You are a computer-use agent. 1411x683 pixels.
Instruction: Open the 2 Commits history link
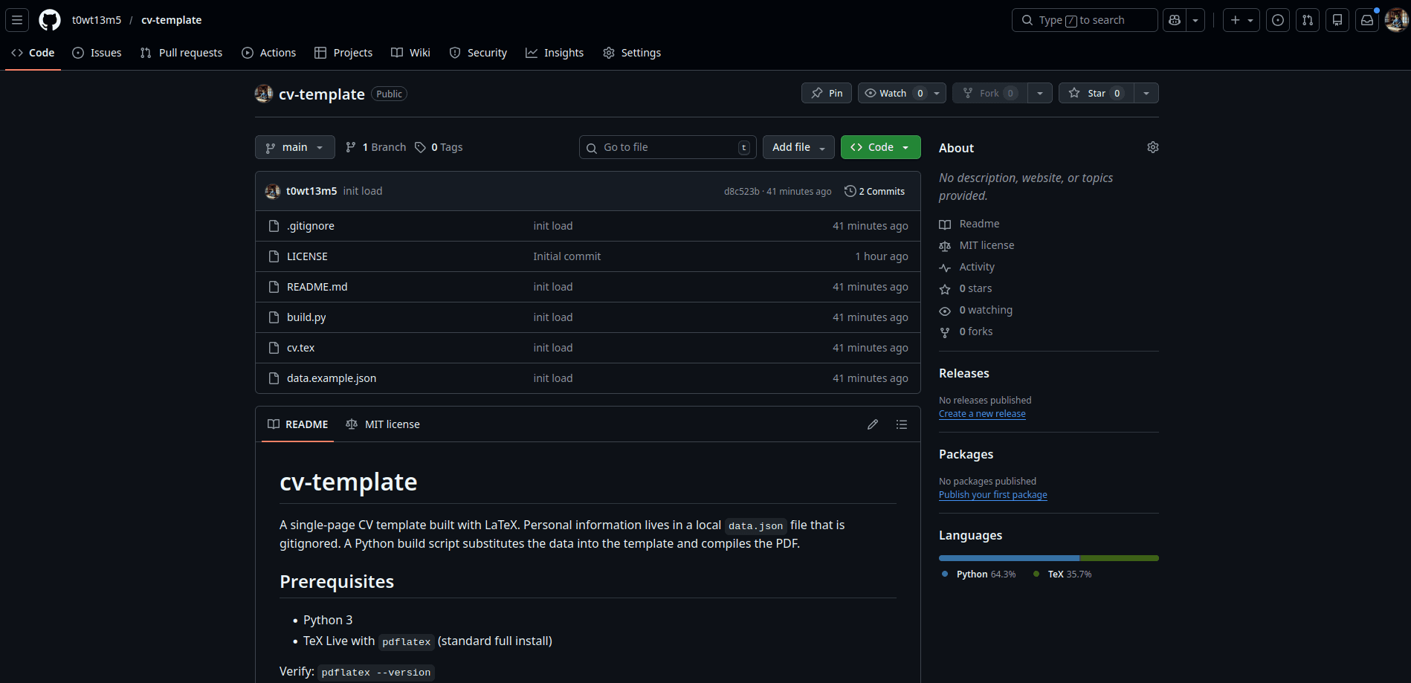coord(875,191)
